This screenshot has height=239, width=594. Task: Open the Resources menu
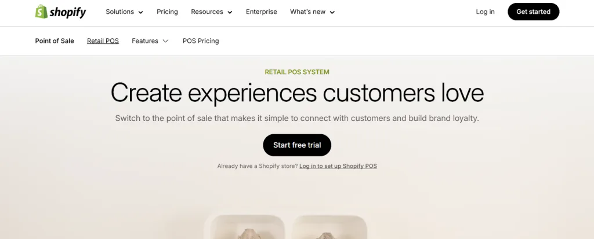tap(207, 12)
